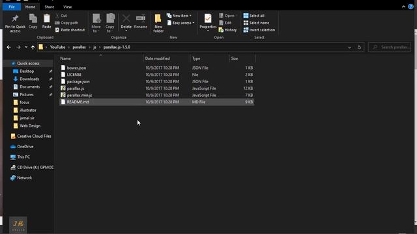The width and height of the screenshot is (417, 234).
Task: Open the Help question mark icon
Action: 410,7
